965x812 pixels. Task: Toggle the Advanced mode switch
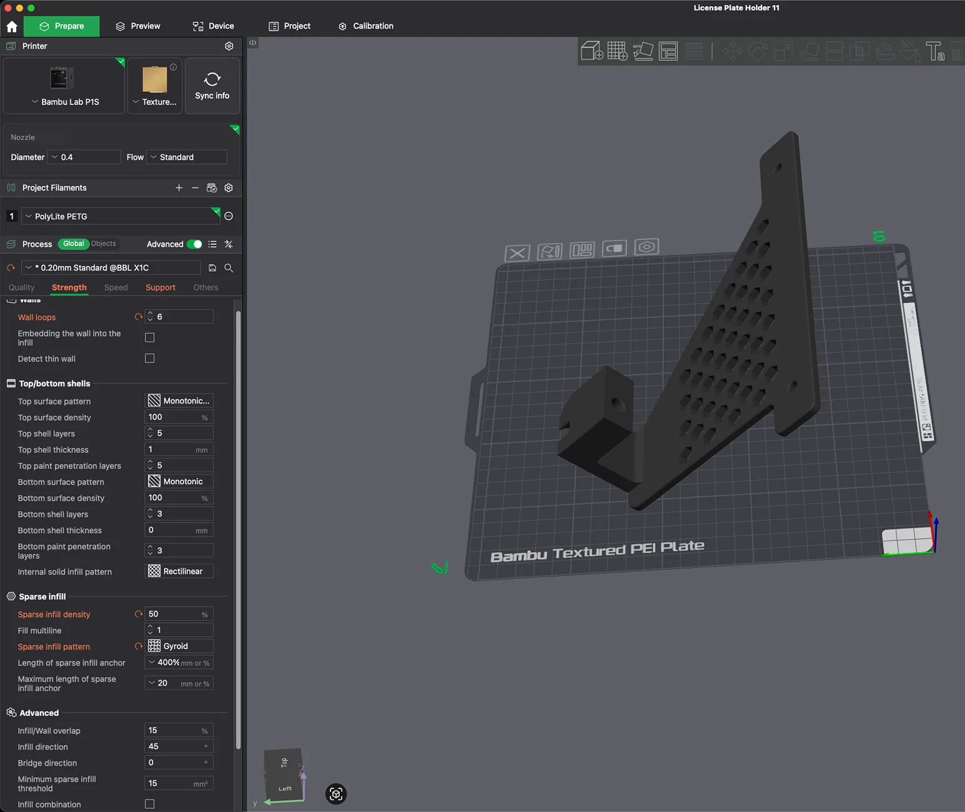194,244
